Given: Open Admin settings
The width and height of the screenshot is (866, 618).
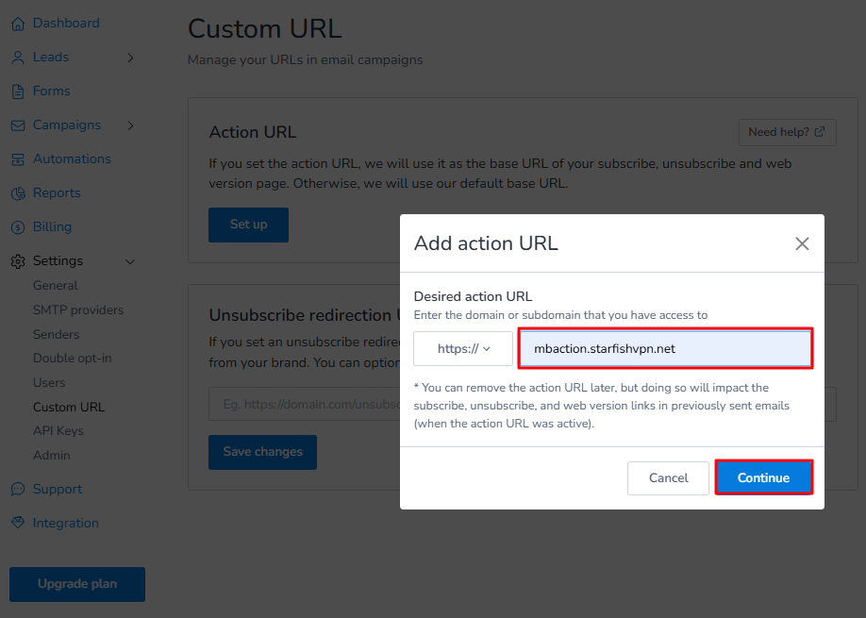Looking at the screenshot, I should (x=52, y=455).
